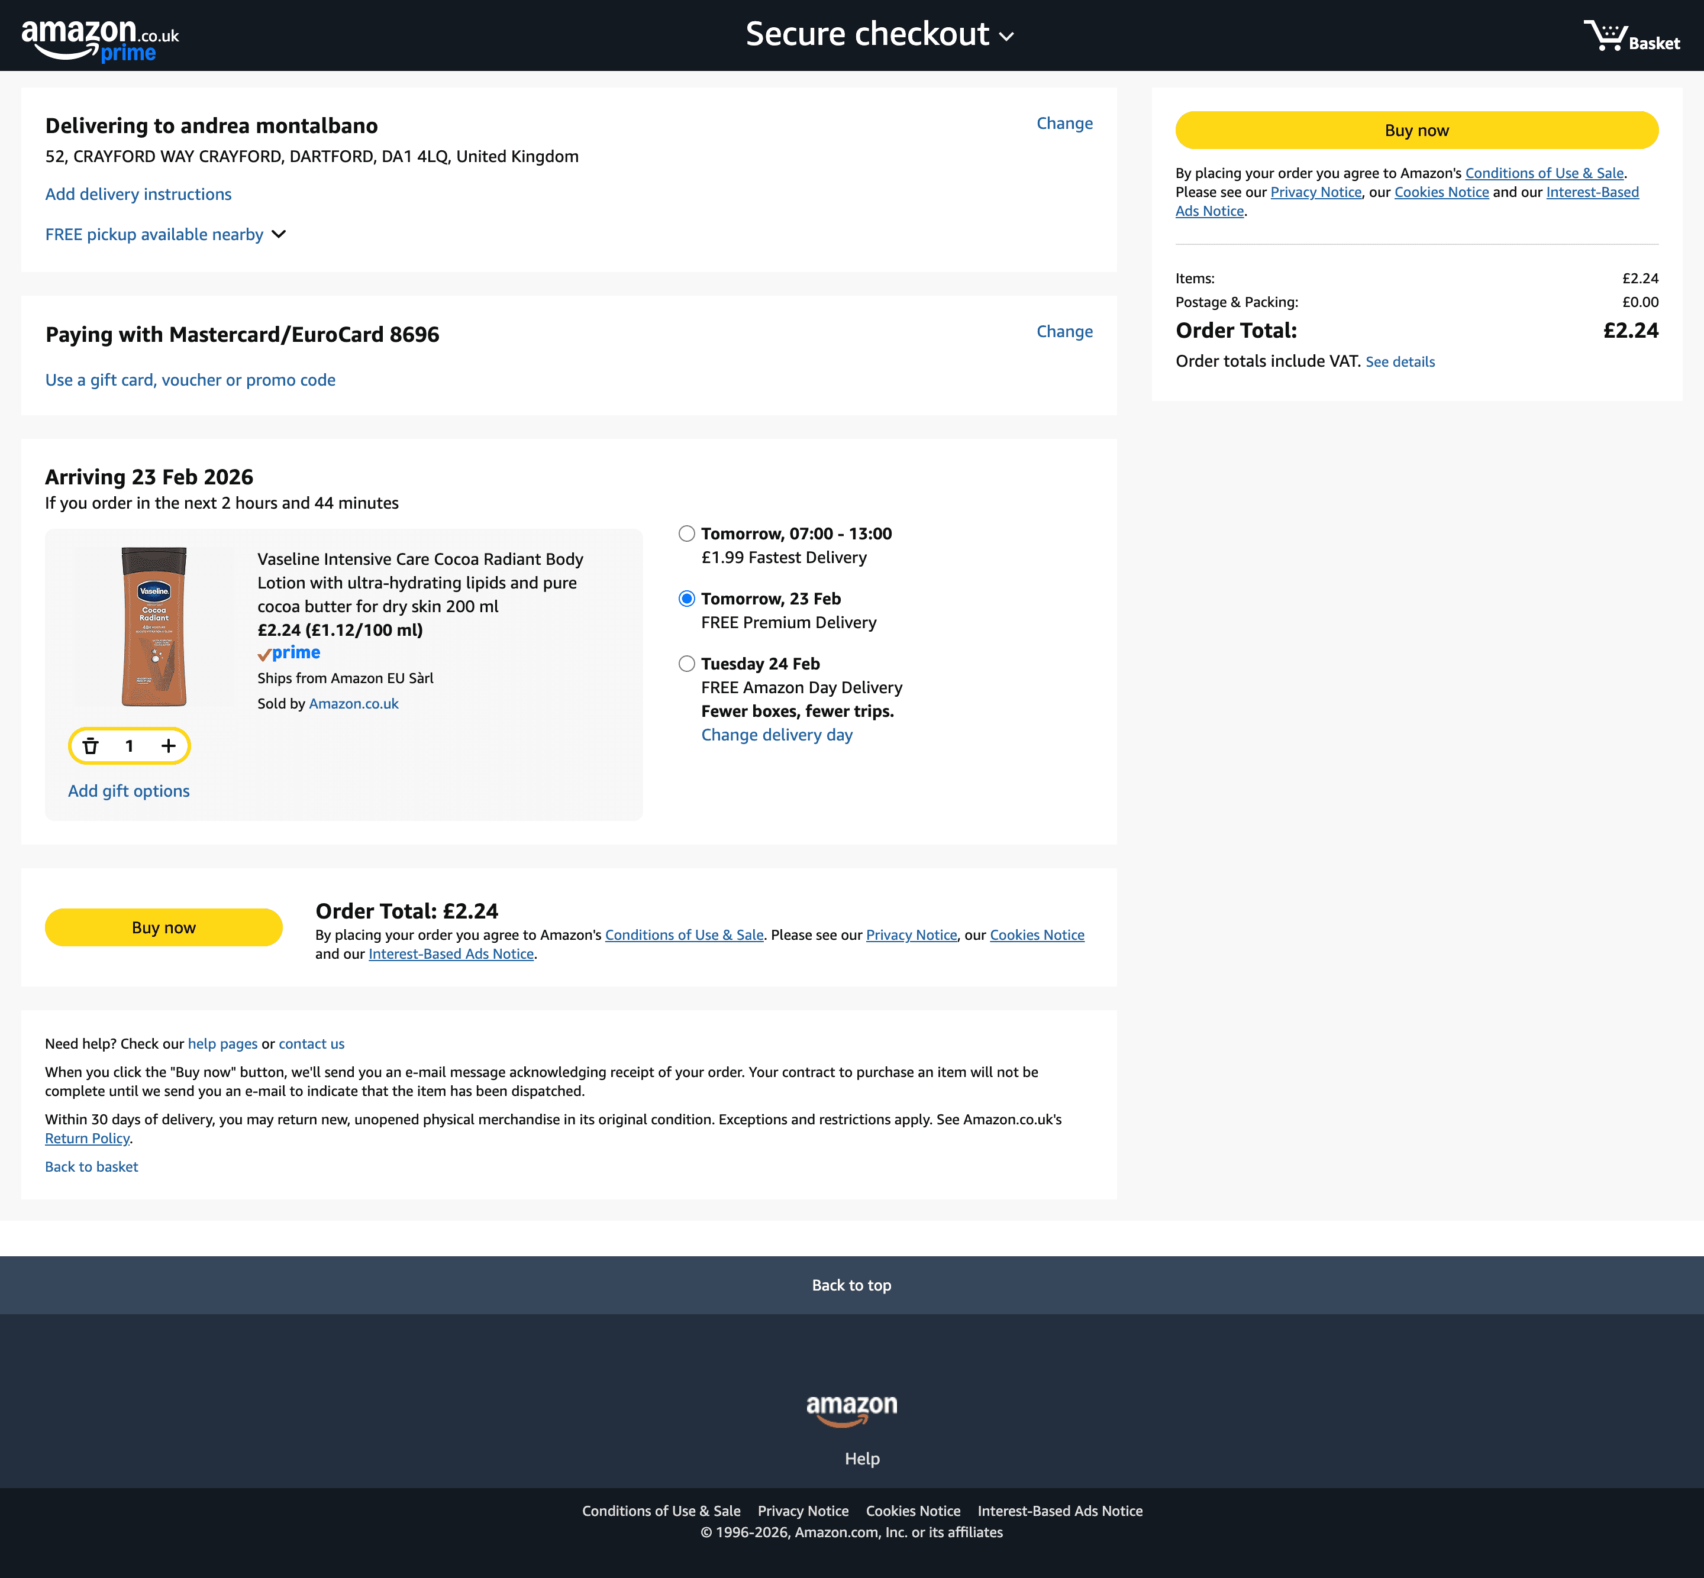Open the Vaseline lotion product thumbnail
Viewport: 1704px width, 1578px height.
[154, 627]
